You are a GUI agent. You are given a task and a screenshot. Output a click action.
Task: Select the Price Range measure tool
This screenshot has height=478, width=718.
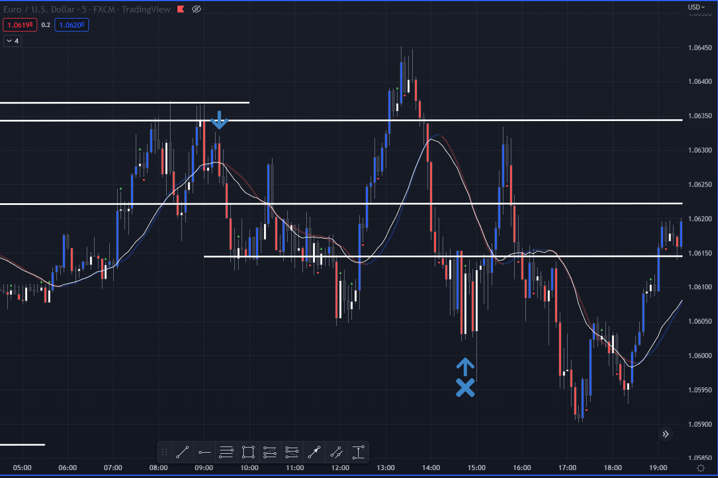click(x=358, y=452)
